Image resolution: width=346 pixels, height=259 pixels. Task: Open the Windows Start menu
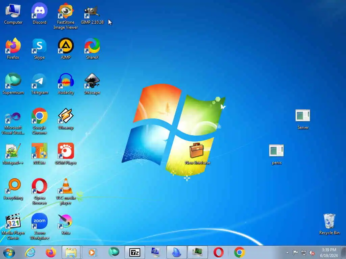pyautogui.click(x=9, y=252)
